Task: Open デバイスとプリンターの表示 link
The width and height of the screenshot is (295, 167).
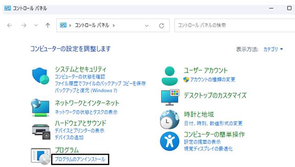Action: point(79,131)
